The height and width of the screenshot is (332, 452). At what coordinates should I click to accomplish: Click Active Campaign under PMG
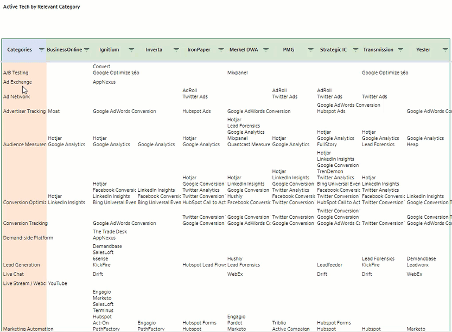291,329
